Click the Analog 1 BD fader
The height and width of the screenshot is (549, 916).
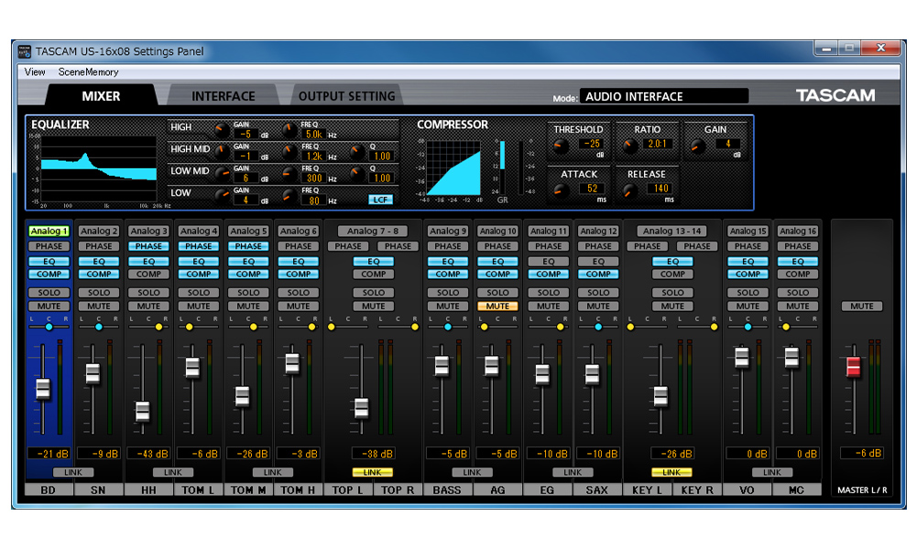tap(43, 389)
